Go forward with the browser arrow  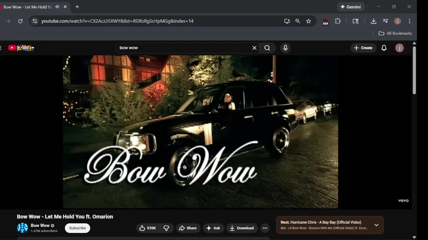[x=8, y=21]
